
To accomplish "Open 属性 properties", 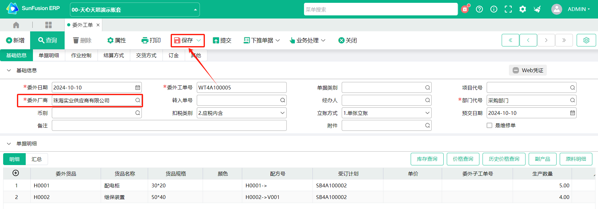I will click(x=116, y=40).
